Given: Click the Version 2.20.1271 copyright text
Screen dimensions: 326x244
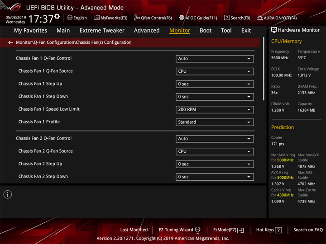Looking at the screenshot, I should coord(163,239).
